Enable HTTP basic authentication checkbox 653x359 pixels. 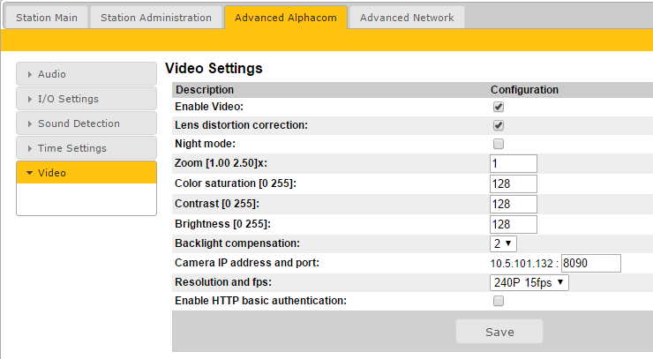pos(499,301)
